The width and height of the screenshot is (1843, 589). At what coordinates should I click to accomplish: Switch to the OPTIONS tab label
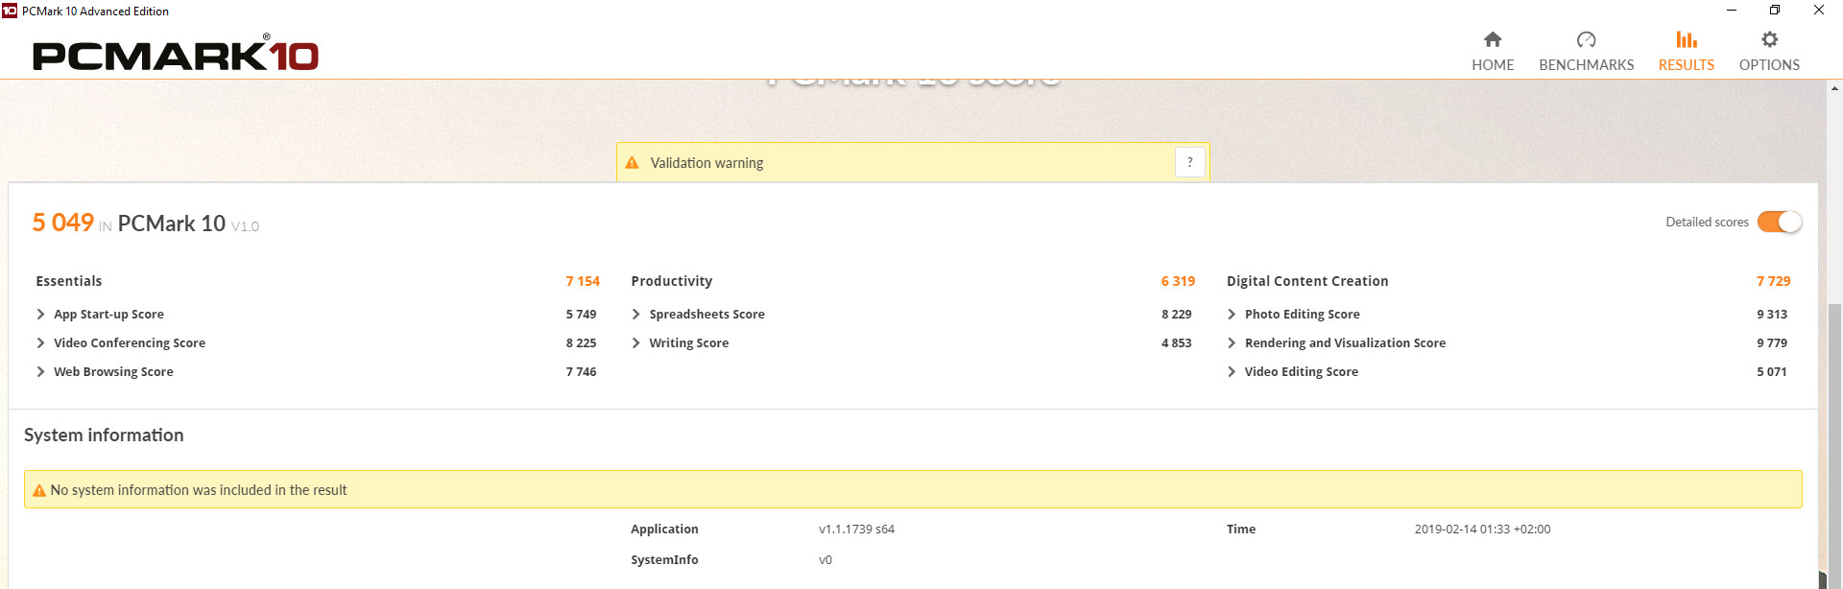[1769, 64]
